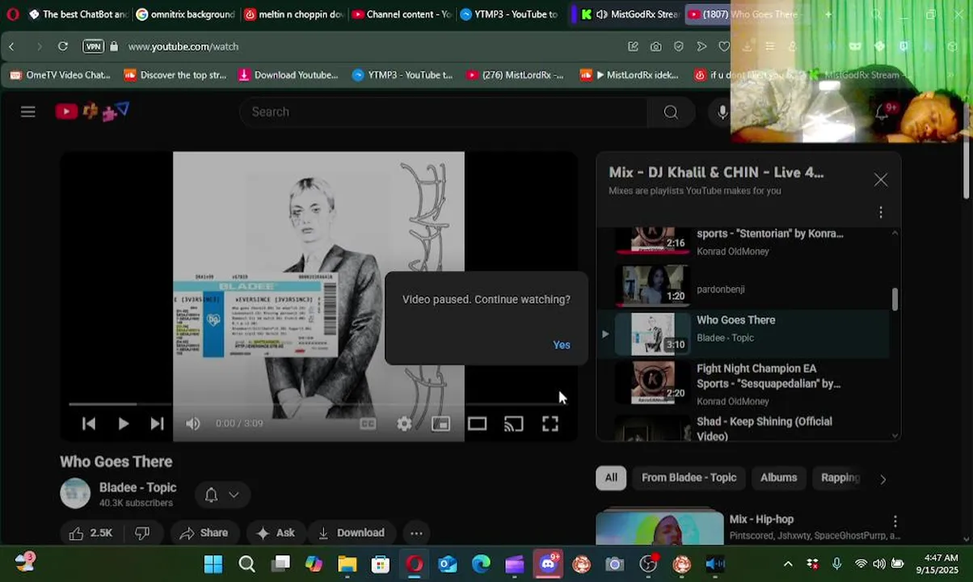Switch to 'The best ChatBot' tab

[x=79, y=15]
